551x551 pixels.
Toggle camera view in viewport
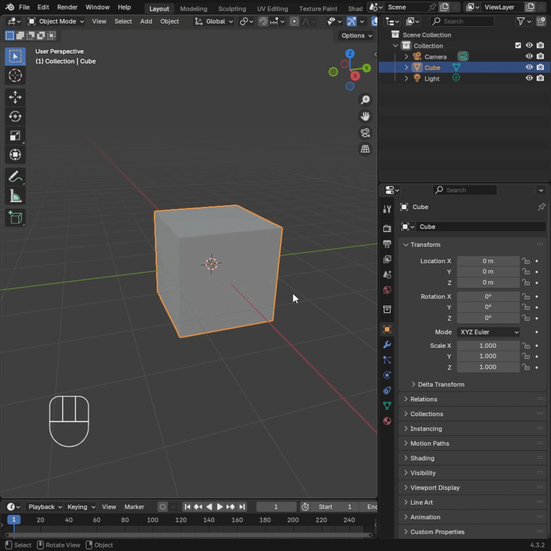point(365,133)
